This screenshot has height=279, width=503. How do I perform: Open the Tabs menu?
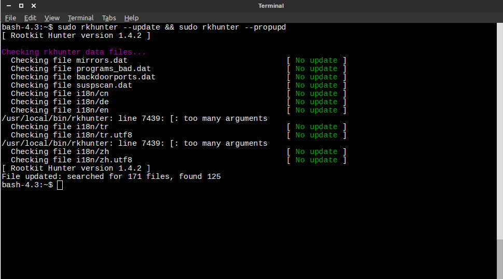point(109,18)
